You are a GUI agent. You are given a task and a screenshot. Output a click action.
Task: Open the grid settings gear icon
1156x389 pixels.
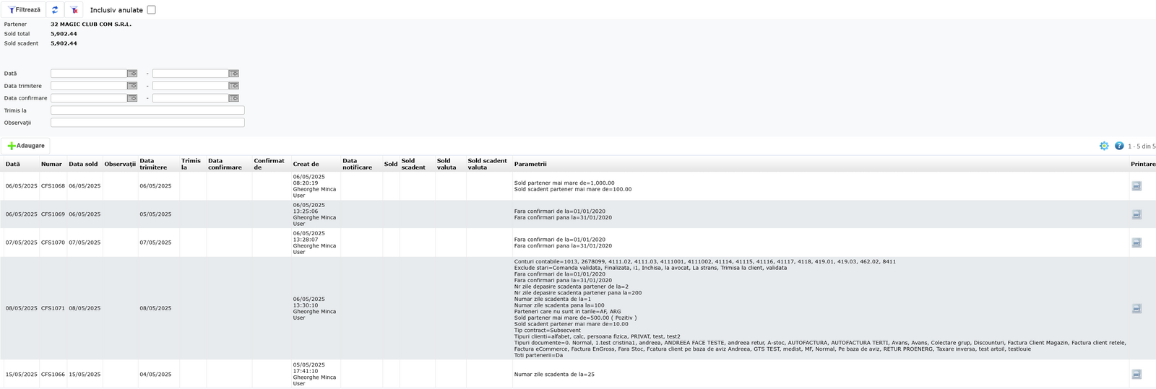coord(1104,146)
